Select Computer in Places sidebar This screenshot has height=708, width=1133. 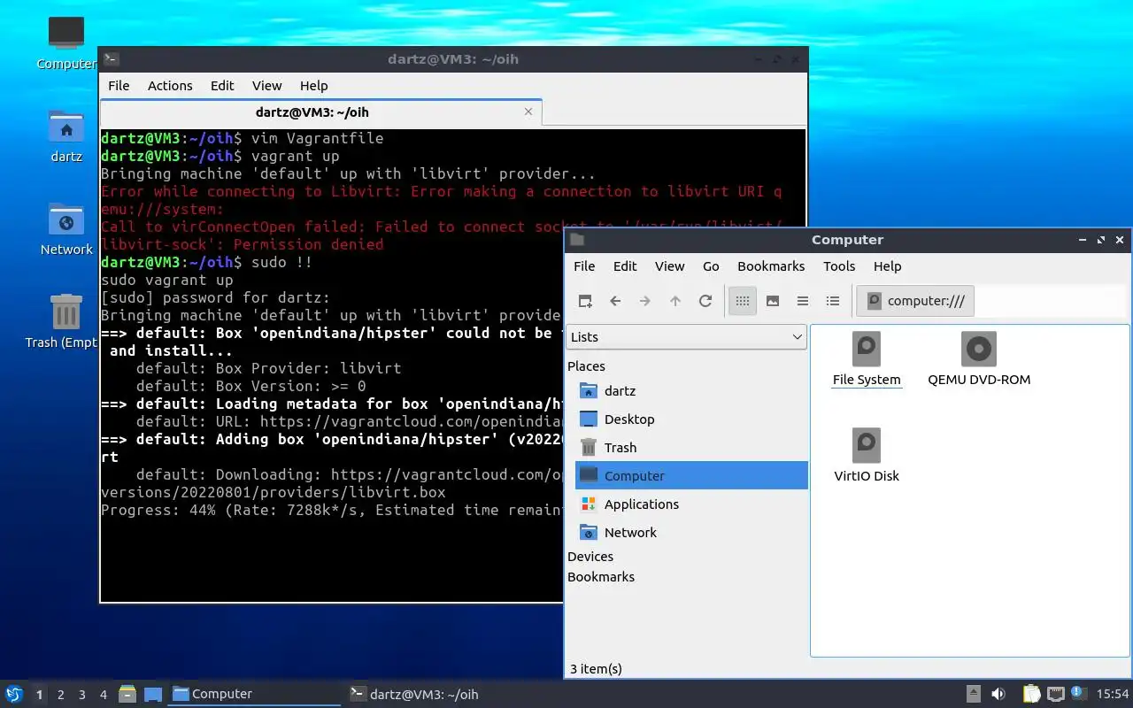pos(691,475)
